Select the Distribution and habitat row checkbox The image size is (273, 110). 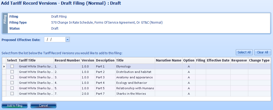[x=12, y=72]
